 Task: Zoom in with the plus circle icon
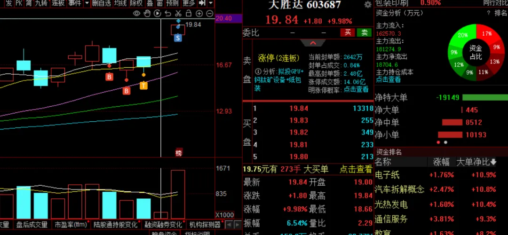coord(199,14)
